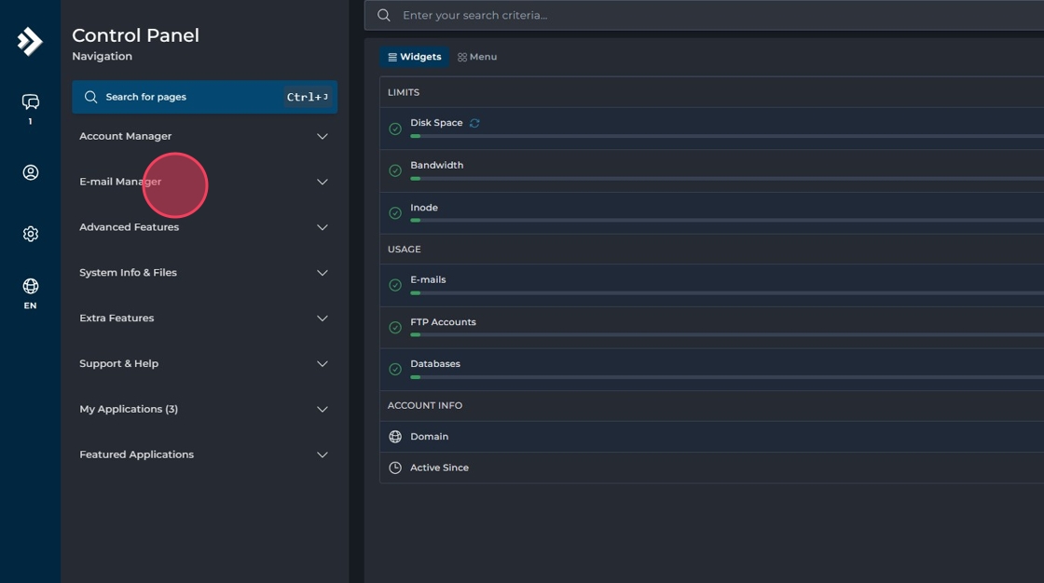This screenshot has height=583, width=1044.
Task: Open the messages chat icon
Action: (30, 102)
